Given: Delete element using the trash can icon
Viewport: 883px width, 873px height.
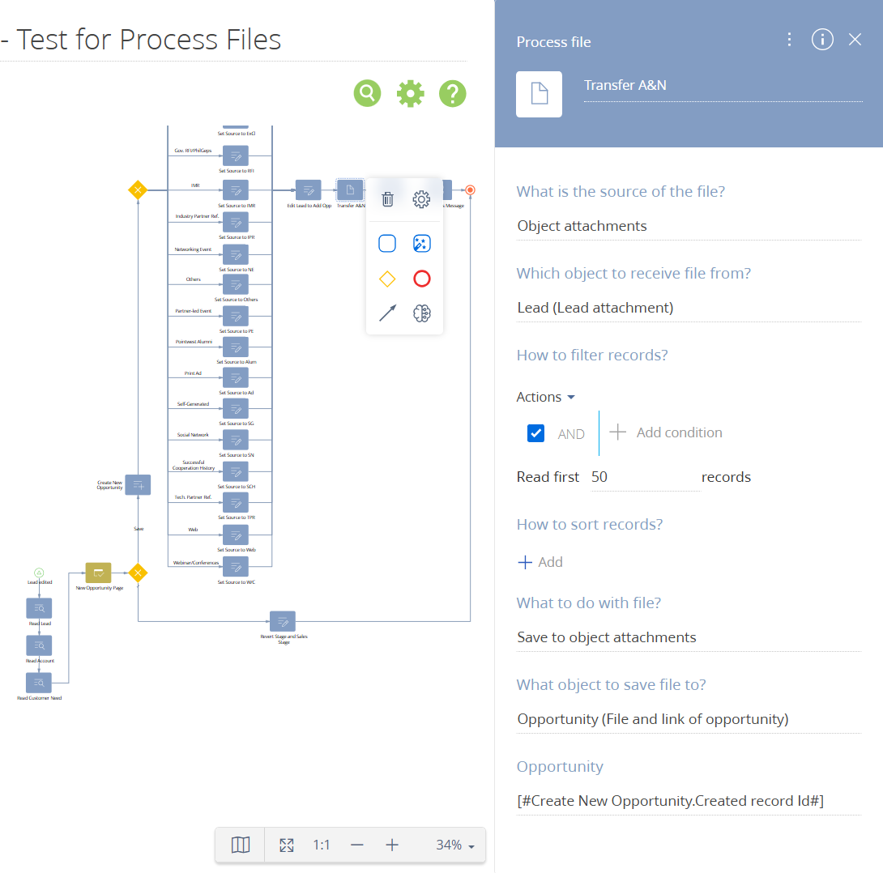Looking at the screenshot, I should pos(387,198).
